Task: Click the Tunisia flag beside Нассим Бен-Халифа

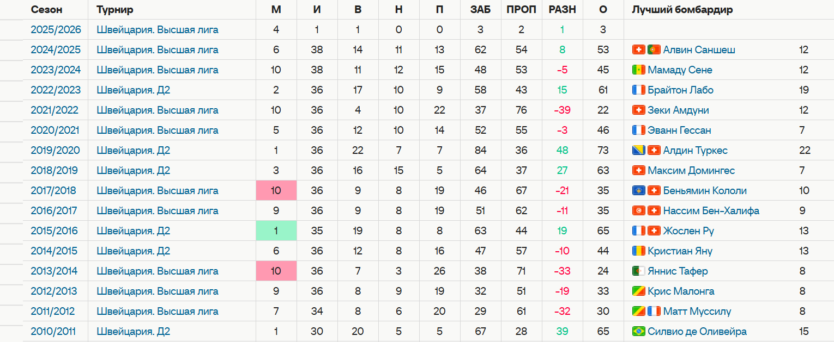Action: [x=638, y=210]
